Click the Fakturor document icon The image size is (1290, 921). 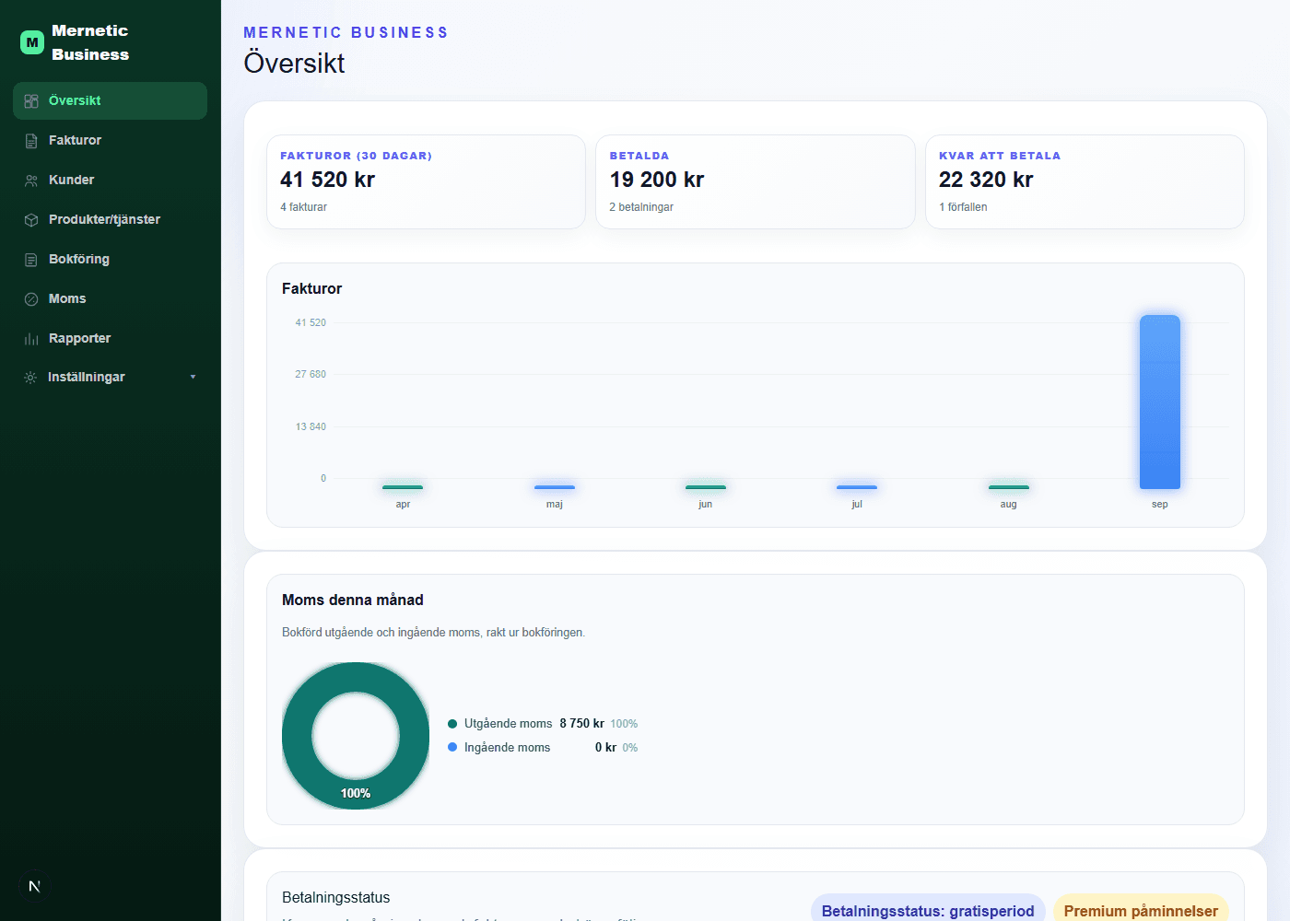(x=31, y=141)
